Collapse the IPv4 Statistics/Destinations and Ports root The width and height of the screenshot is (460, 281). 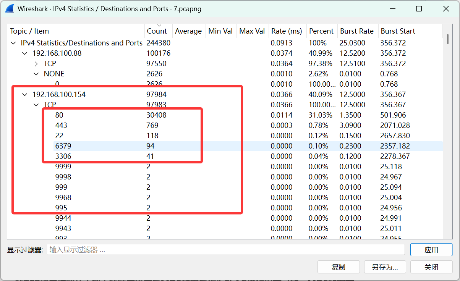[13, 43]
